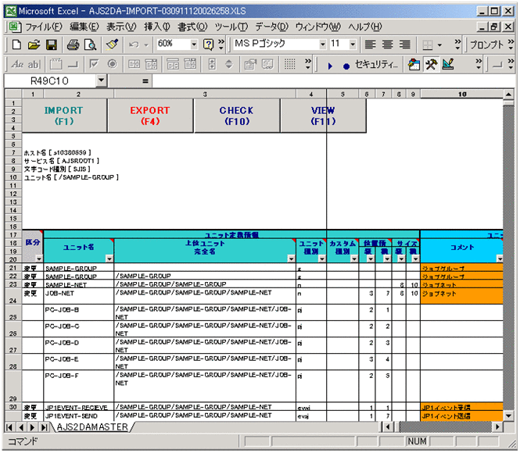Click the Open file folder icon
Viewport: 520px width, 453px height.
(x=34, y=45)
